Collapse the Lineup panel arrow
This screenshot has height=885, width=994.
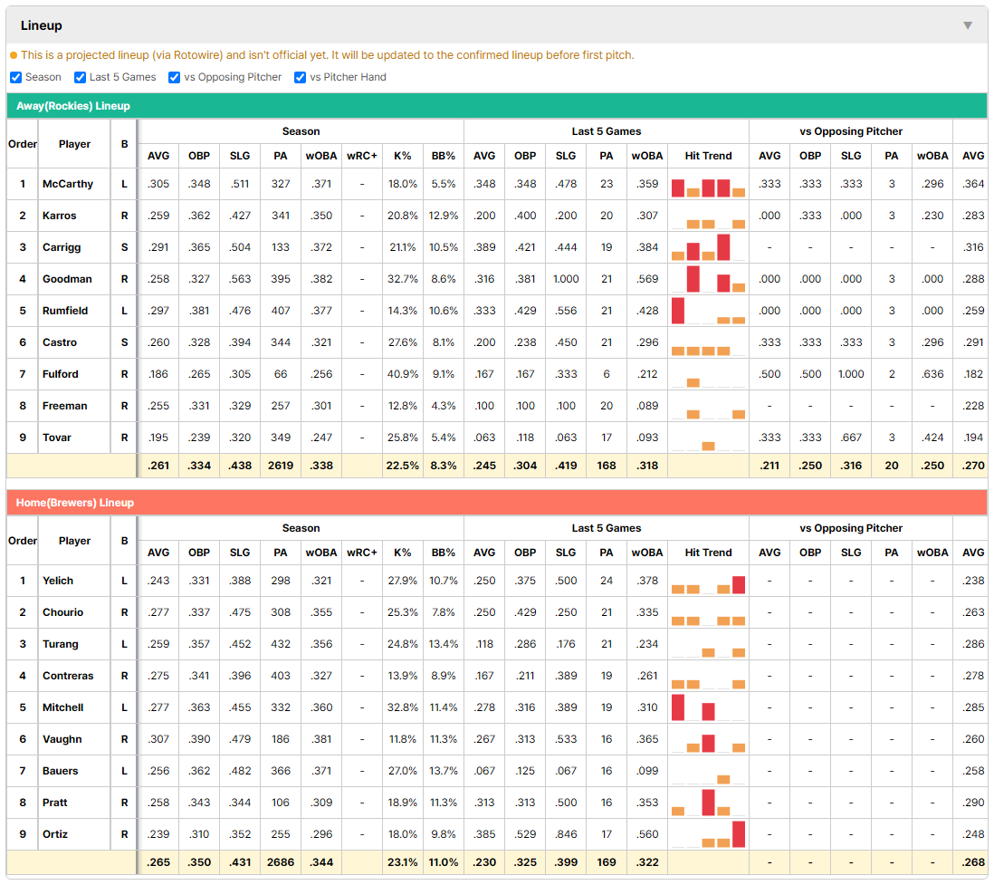(968, 25)
